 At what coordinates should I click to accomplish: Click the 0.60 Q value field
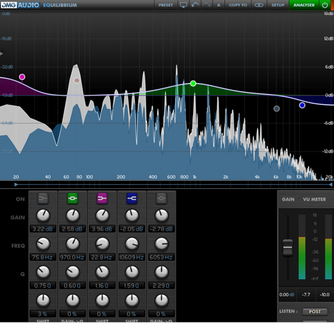72,286
